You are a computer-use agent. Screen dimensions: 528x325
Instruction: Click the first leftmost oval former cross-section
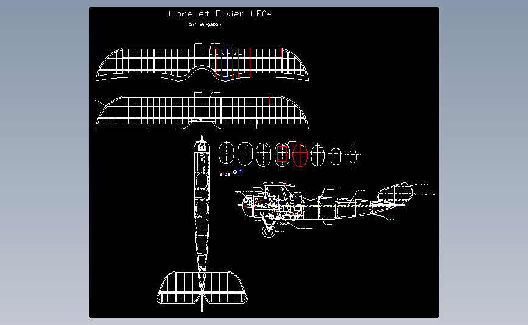point(227,153)
